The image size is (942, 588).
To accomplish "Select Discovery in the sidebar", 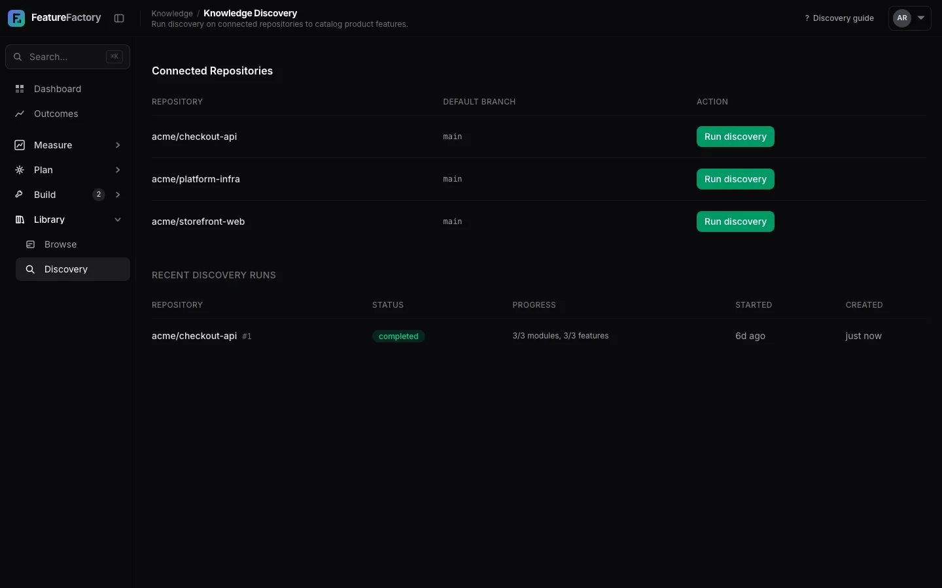I will 73,269.
